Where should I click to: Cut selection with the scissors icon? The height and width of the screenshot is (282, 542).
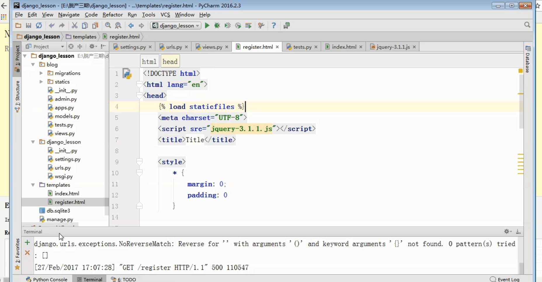(74, 25)
